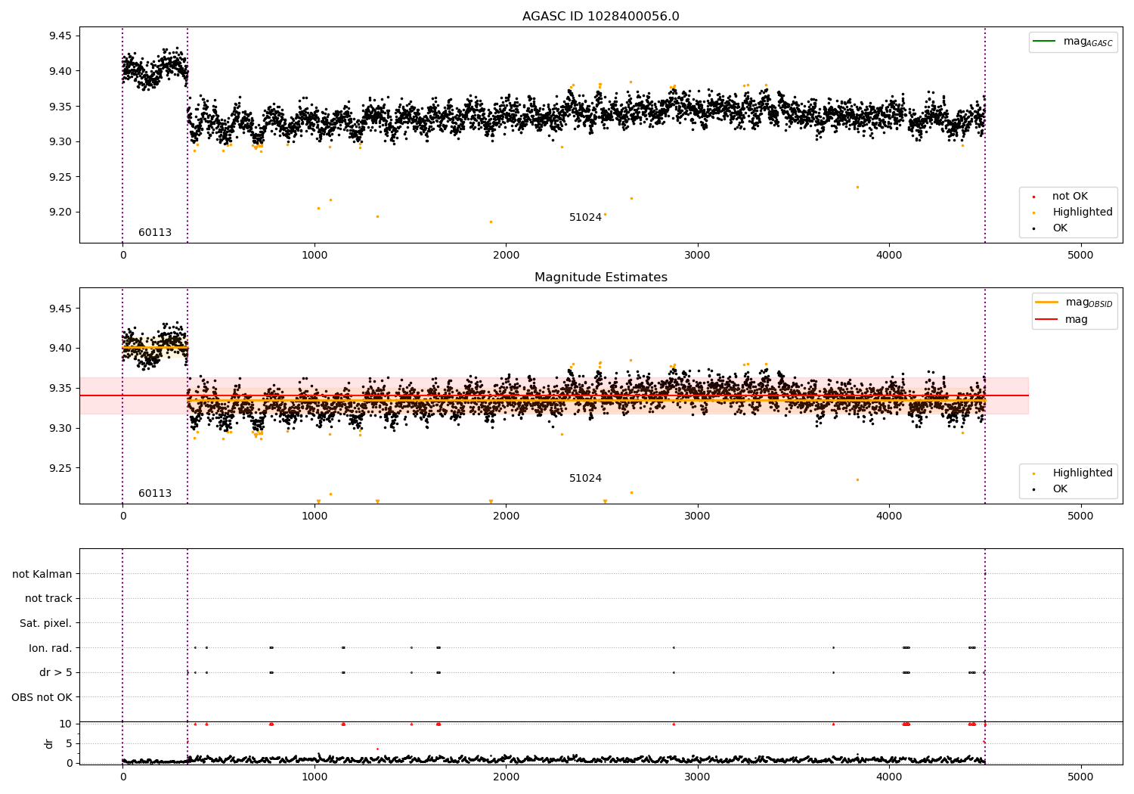
Task: Click the rotated "dr" y-axis label
Action: click(49, 743)
